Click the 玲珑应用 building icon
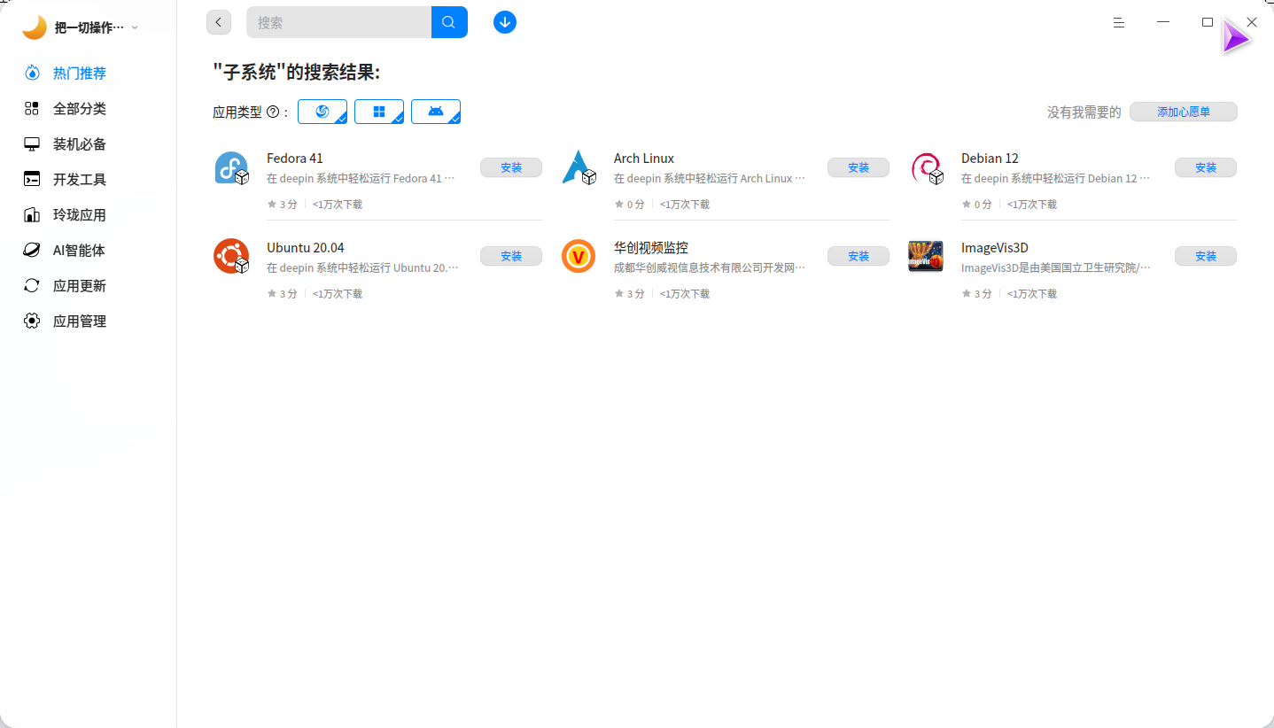Image resolution: width=1274 pixels, height=728 pixels. [32, 214]
